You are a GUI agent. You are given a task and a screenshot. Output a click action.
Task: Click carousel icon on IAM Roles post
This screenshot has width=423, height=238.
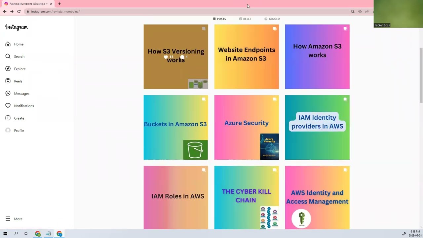(x=204, y=170)
